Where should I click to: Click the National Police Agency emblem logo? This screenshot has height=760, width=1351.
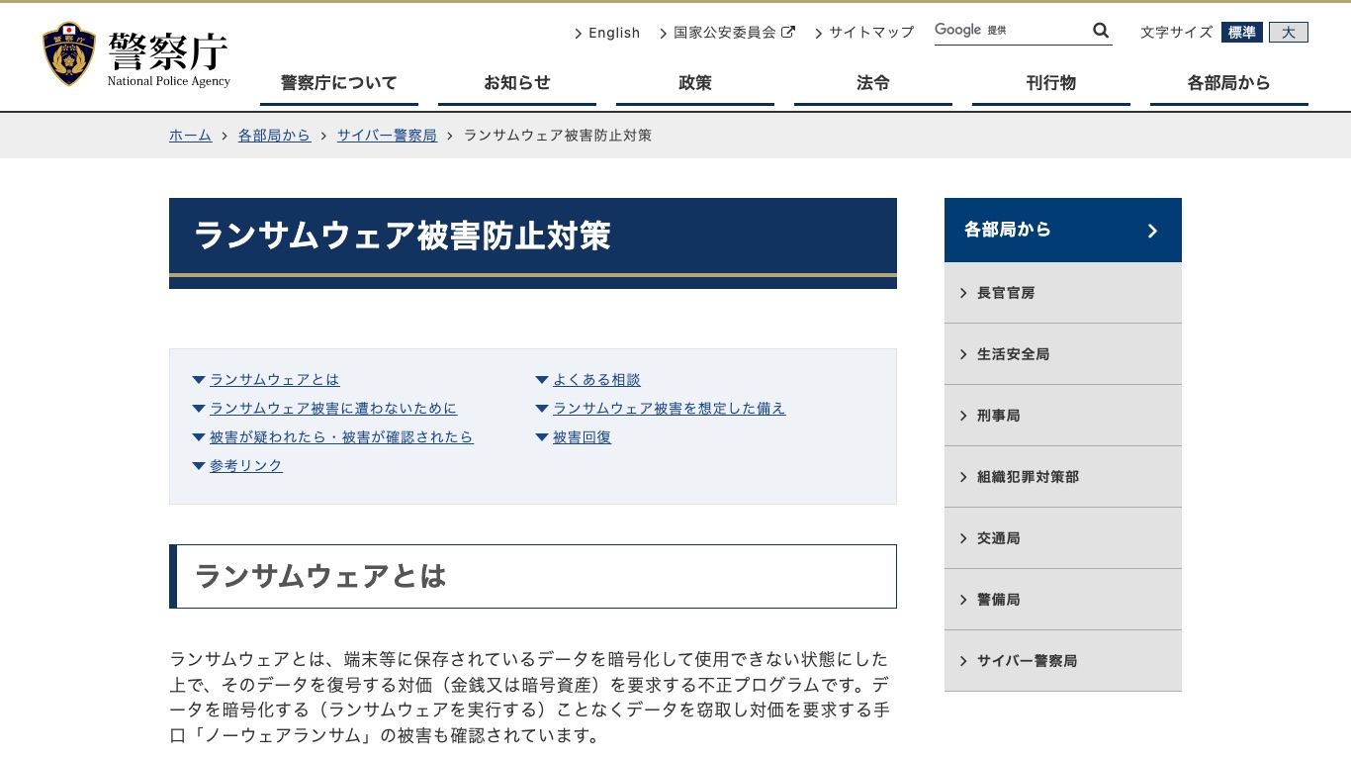click(69, 54)
